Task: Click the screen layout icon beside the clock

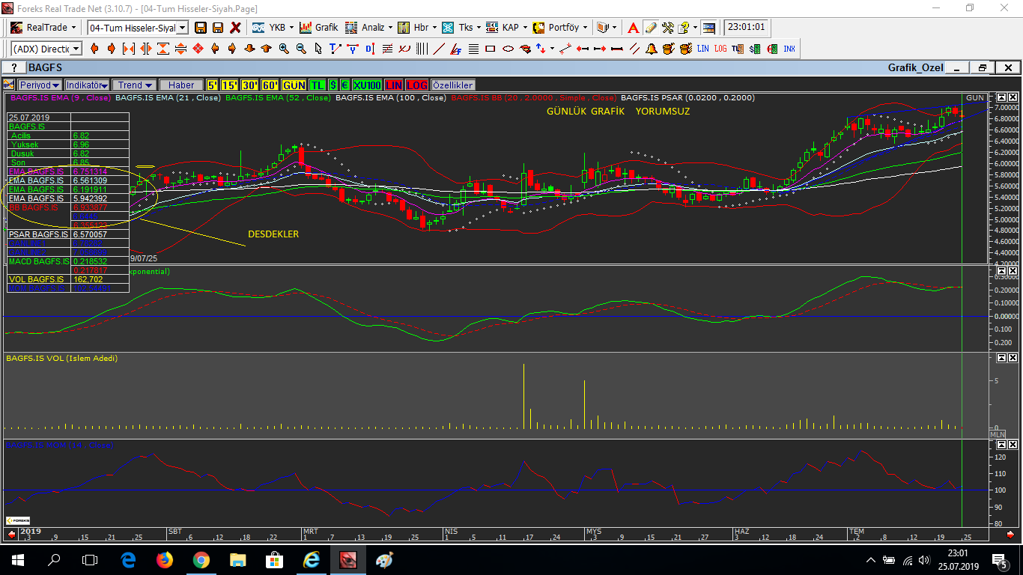Action: [709, 28]
